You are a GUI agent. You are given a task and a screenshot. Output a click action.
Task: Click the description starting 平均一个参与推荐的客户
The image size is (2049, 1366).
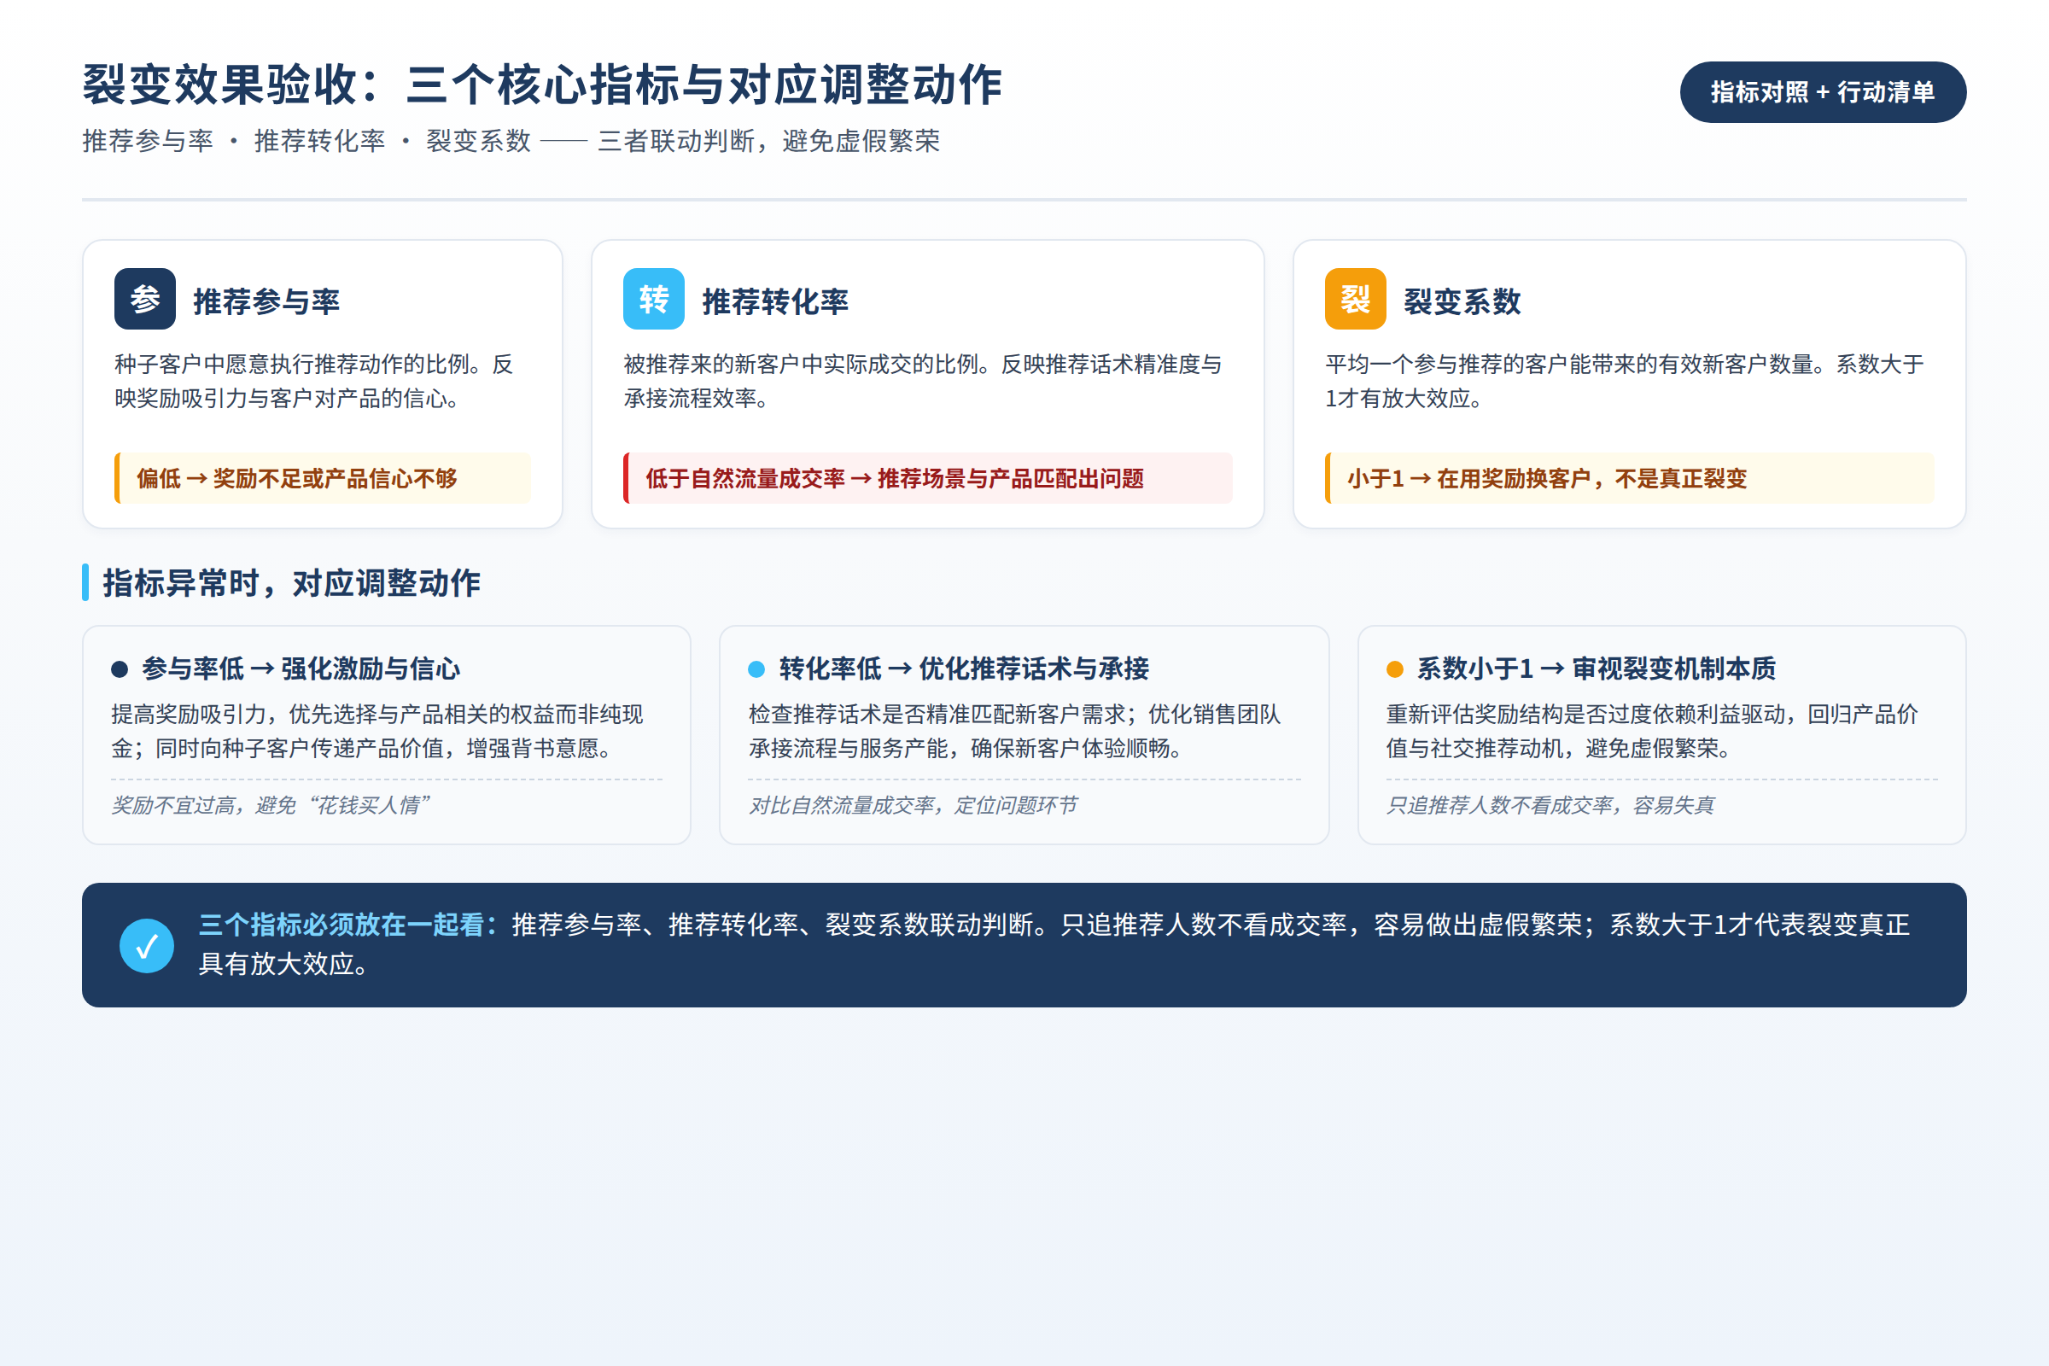[x=1625, y=381]
